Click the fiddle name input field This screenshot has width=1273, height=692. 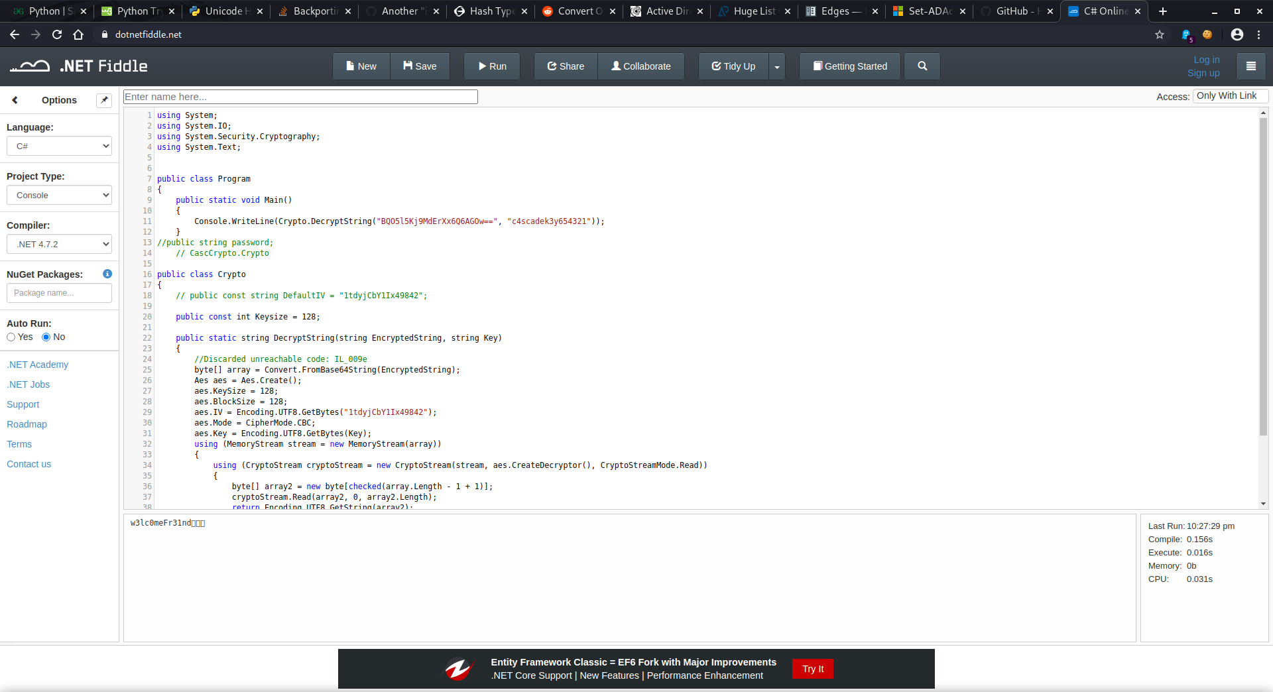(300, 97)
